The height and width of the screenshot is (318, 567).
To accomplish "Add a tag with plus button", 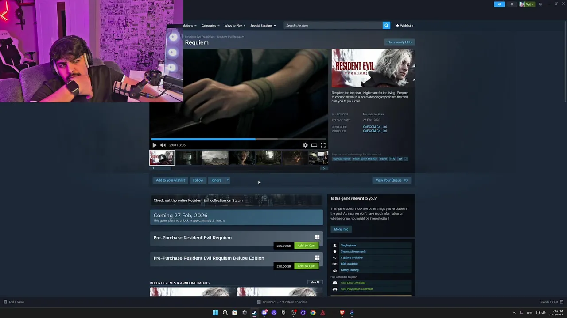I will tap(406, 159).
